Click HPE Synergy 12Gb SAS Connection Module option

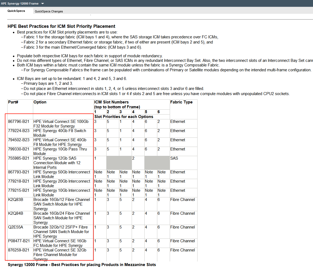[57, 163]
